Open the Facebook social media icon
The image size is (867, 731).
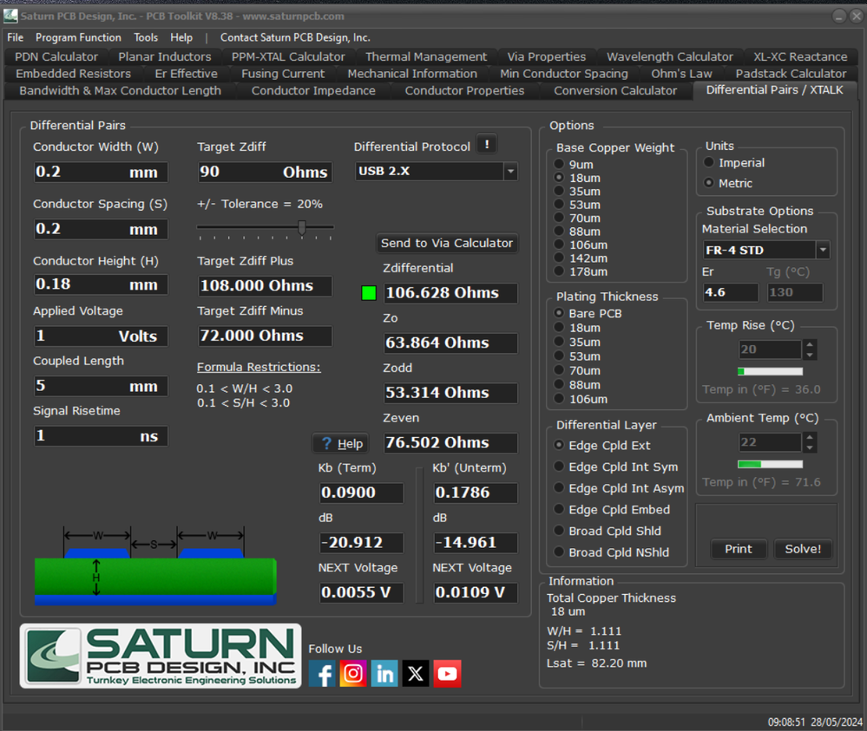(x=322, y=674)
